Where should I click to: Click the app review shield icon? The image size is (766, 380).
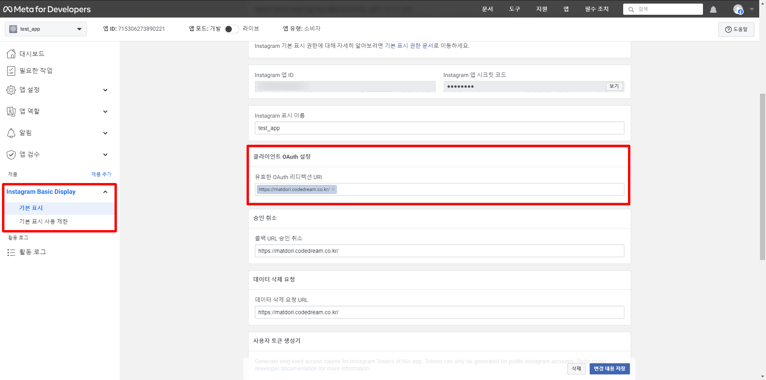point(11,155)
